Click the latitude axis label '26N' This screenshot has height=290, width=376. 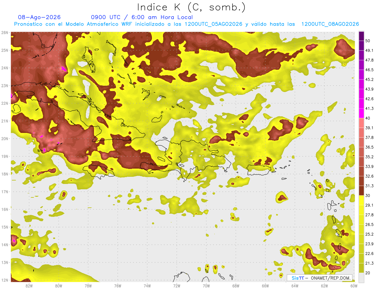click(5, 33)
